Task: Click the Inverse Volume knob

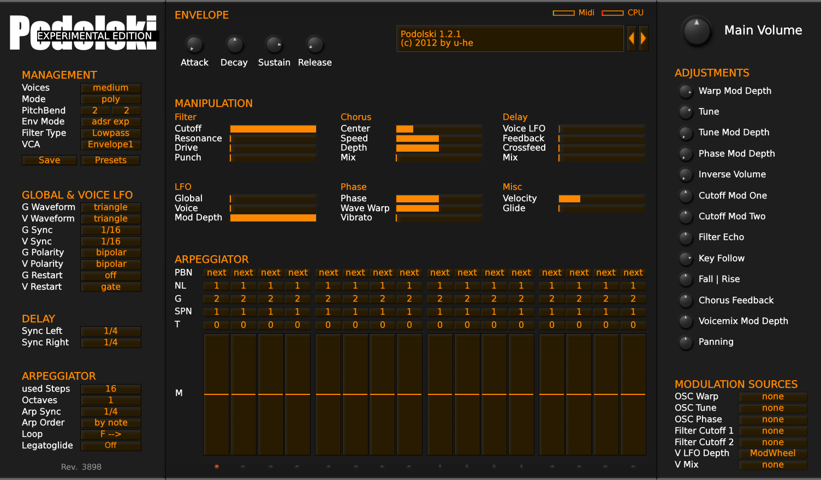Action: click(x=686, y=175)
